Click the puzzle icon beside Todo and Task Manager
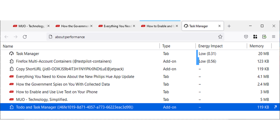The height and width of the screenshot is (140, 280). 12,107
